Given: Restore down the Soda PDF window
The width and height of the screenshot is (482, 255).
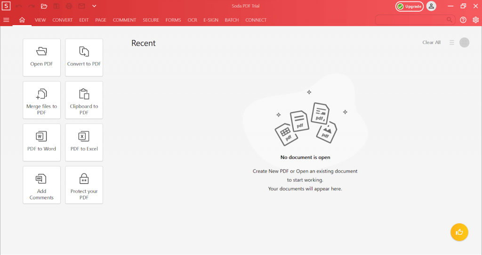Looking at the screenshot, I should 463,6.
